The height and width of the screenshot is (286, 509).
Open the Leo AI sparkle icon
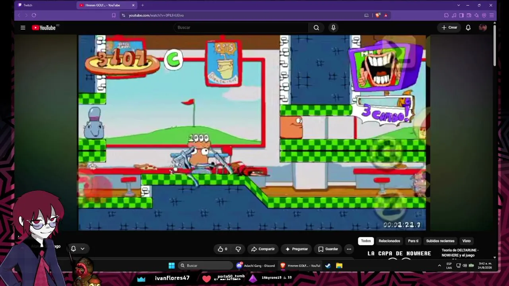[476, 15]
